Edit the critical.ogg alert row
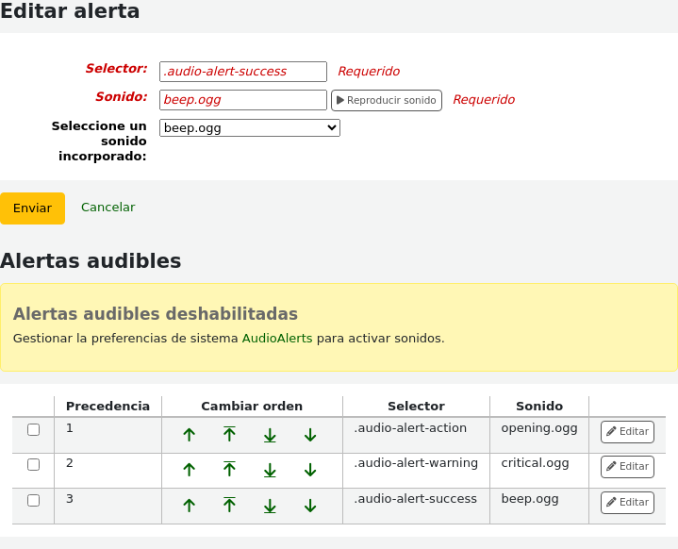 627,467
